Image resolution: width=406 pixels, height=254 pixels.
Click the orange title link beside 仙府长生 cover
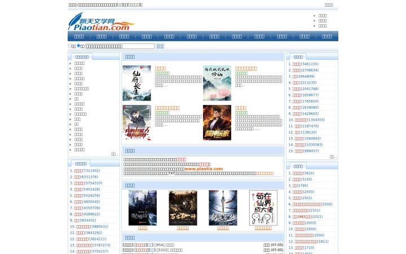pyautogui.click(x=160, y=68)
